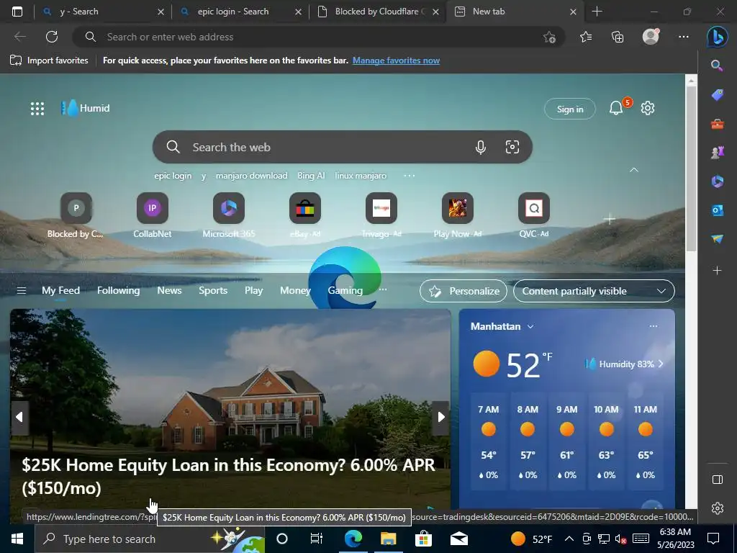The height and width of the screenshot is (553, 737).
Task: Select the My Feed tab
Action: click(60, 291)
